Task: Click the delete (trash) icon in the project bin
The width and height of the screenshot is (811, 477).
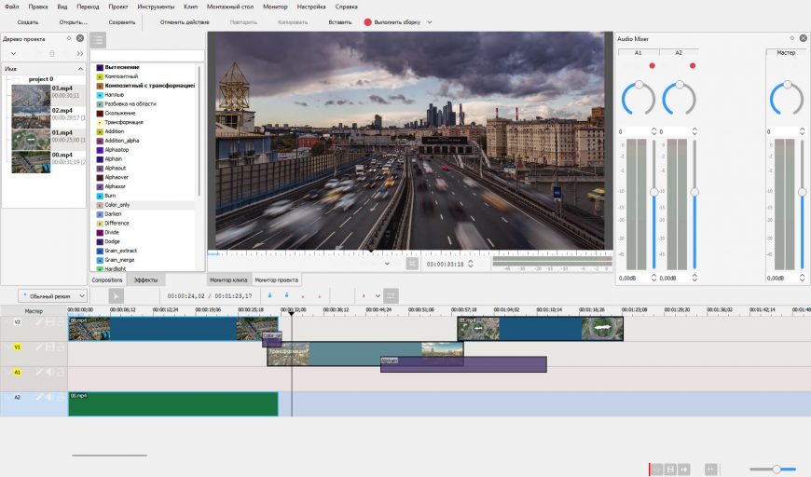Action: click(x=51, y=54)
